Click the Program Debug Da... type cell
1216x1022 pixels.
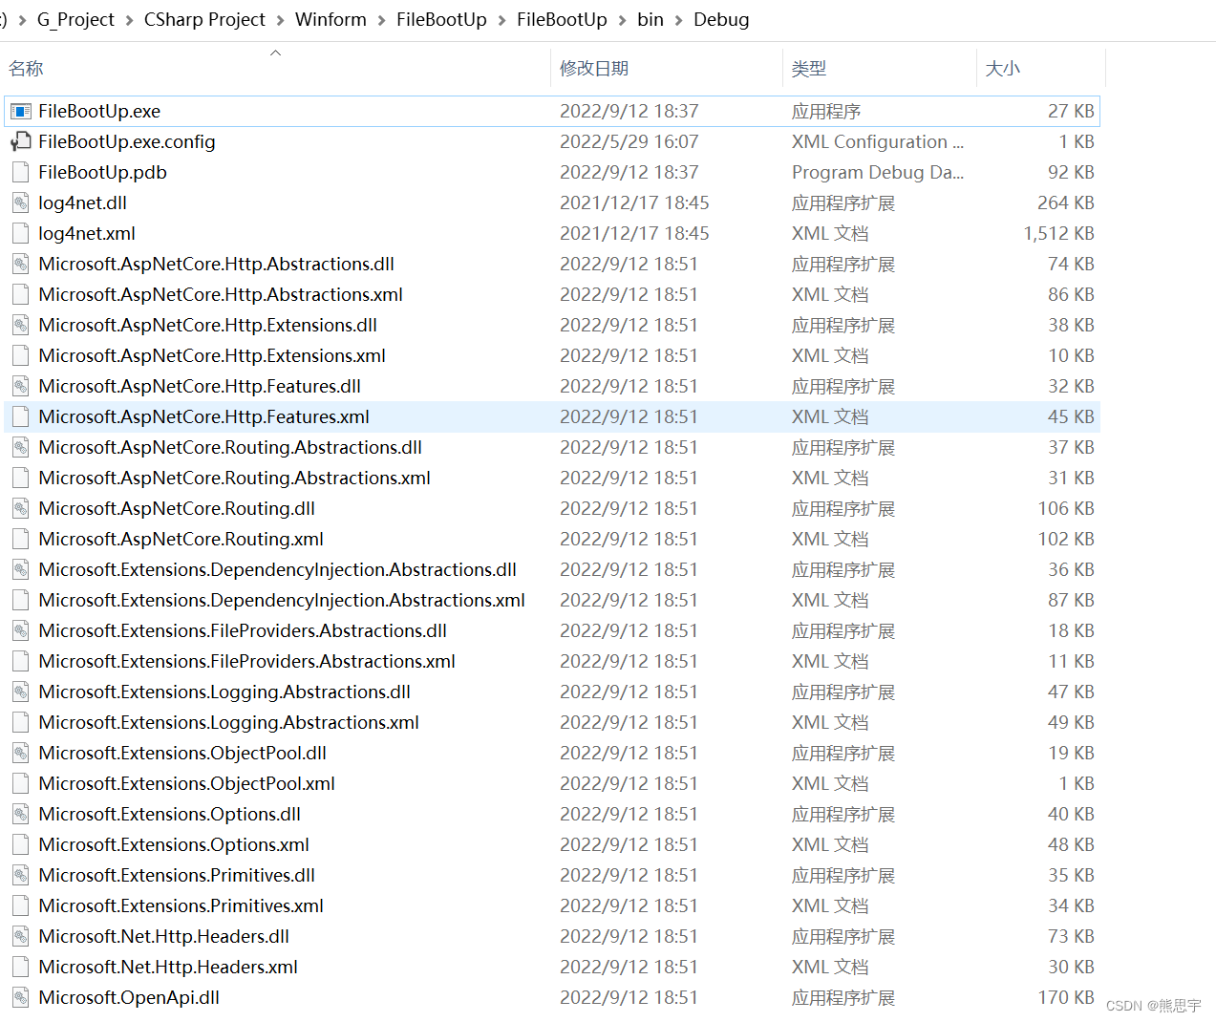pos(878,173)
